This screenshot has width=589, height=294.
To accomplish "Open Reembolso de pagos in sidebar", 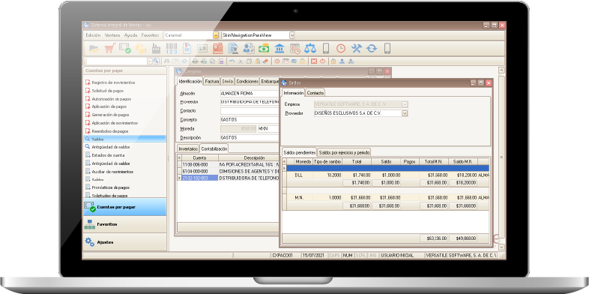I will pyautogui.click(x=110, y=131).
